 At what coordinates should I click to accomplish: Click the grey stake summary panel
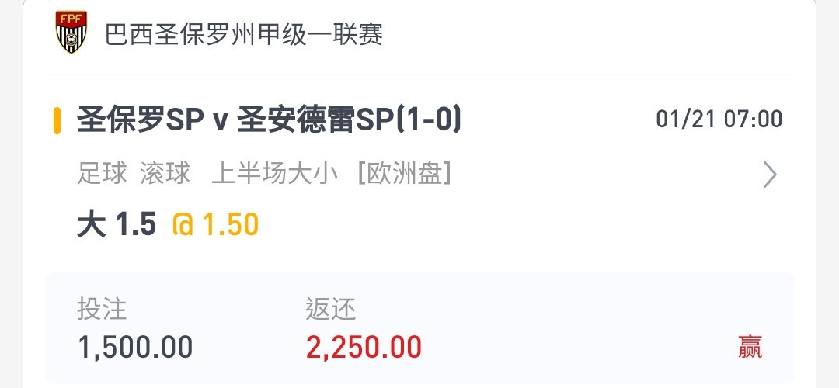tap(420, 328)
